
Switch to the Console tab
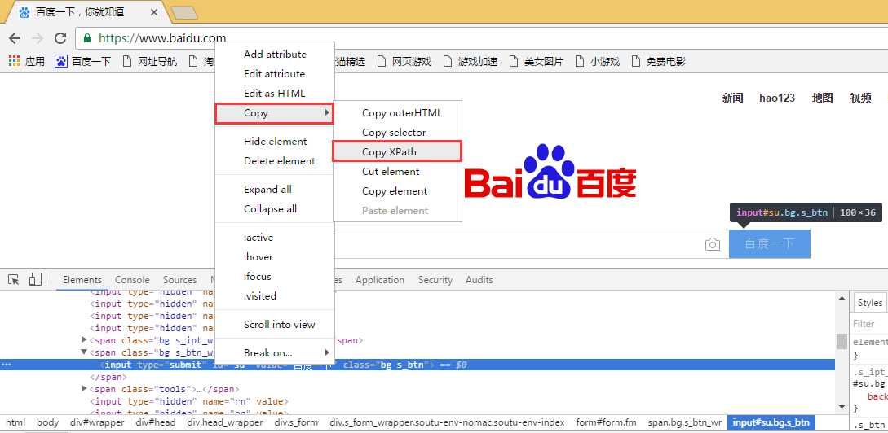[132, 280]
